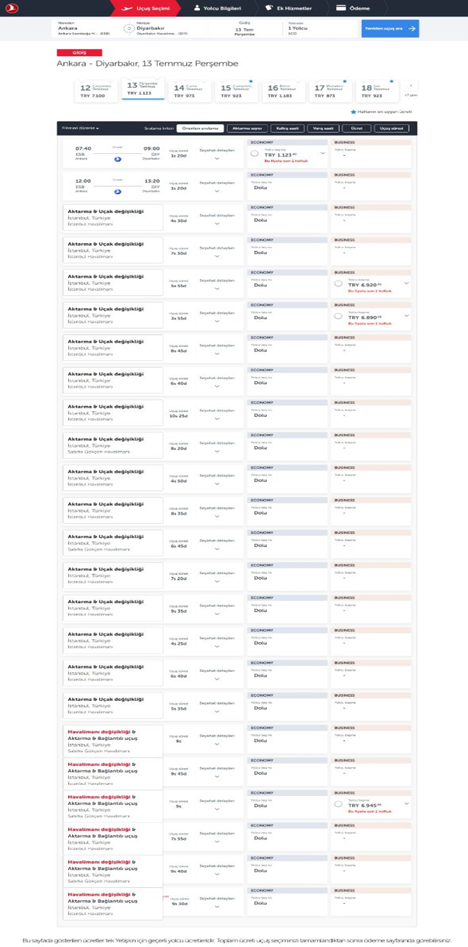Viewport: 468px width, 947px height.
Task: Click the airplane icon in Uçuş Seçimi step
Action: point(126,8)
